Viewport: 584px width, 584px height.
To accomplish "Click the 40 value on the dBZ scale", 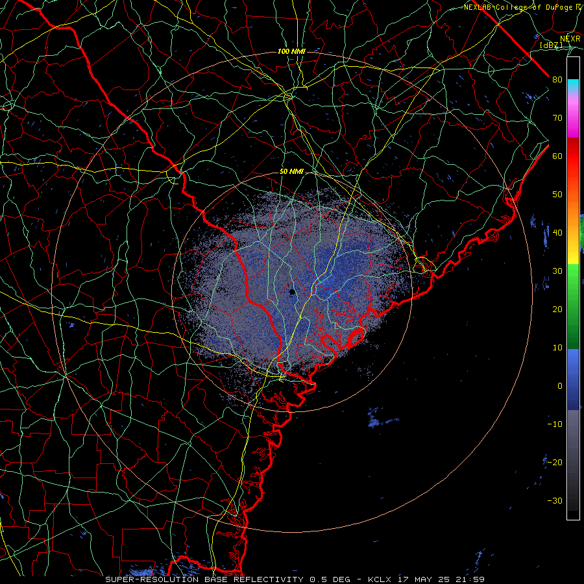I will (x=557, y=233).
